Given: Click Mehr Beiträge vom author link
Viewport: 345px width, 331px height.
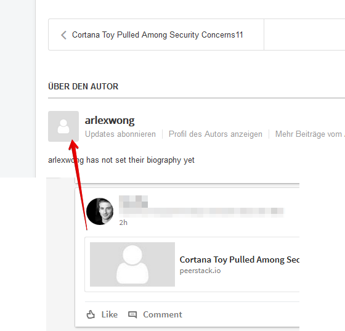Looking at the screenshot, I should pos(310,134).
